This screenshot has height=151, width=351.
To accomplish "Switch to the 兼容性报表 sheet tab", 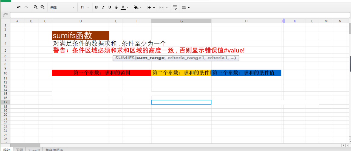I will coord(54,149).
